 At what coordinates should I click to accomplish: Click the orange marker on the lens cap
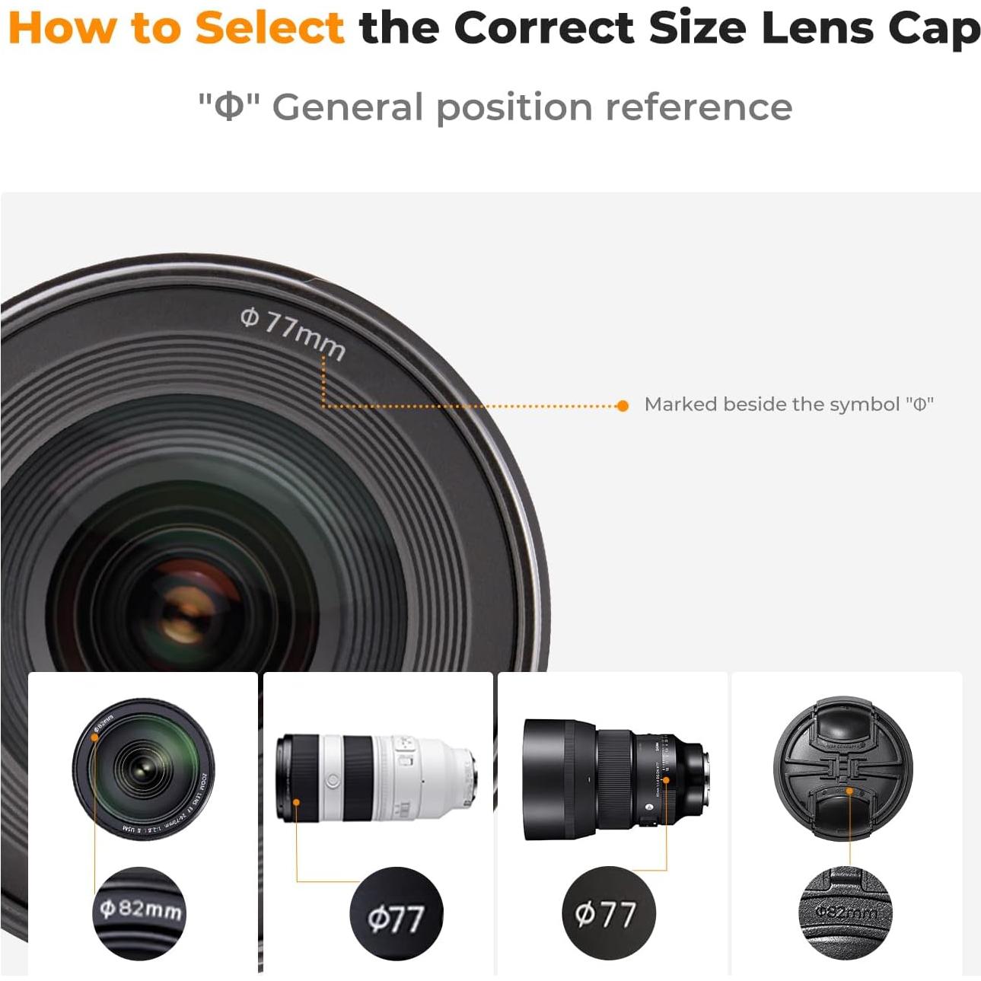click(x=850, y=791)
